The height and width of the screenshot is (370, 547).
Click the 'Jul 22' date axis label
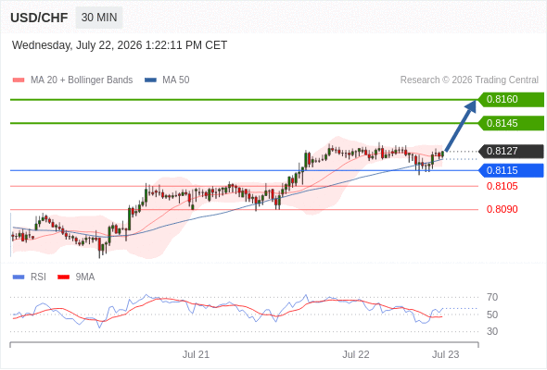pyautogui.click(x=356, y=354)
